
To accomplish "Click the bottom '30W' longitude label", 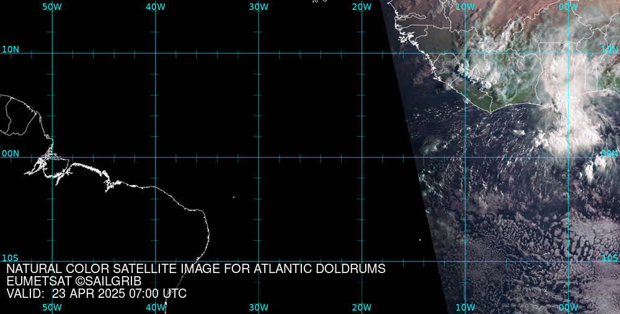I will (x=259, y=307).
